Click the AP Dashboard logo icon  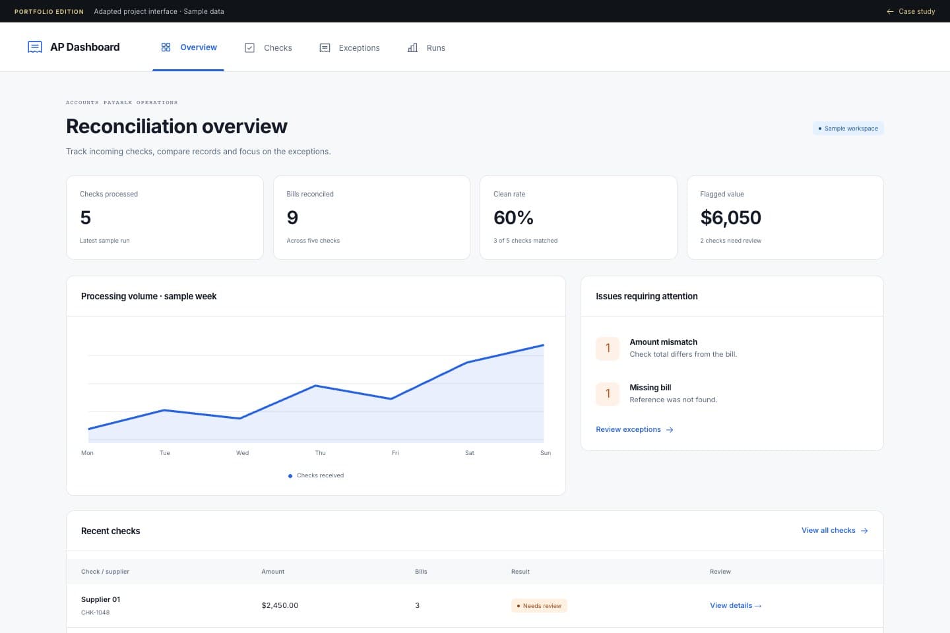tap(35, 47)
